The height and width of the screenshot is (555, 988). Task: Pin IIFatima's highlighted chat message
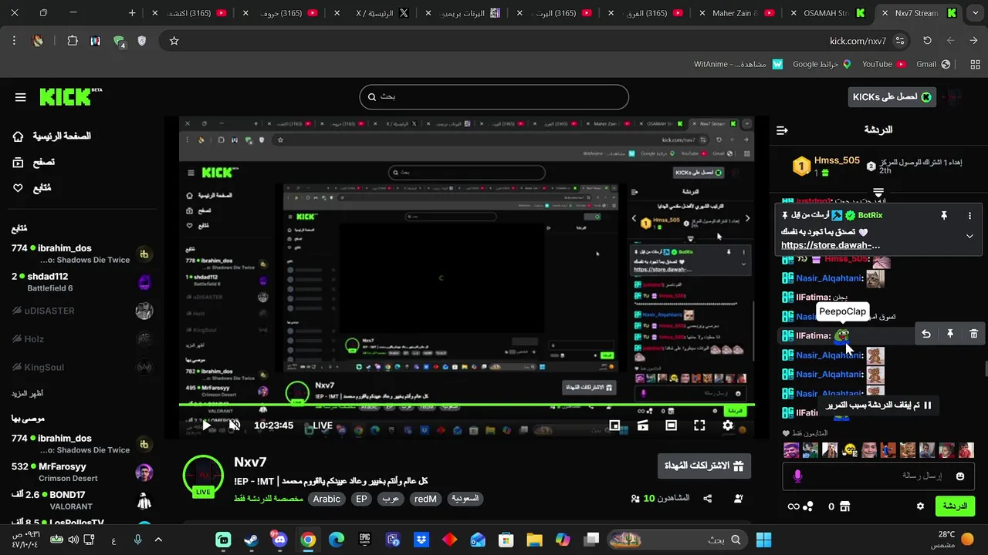coord(950,334)
